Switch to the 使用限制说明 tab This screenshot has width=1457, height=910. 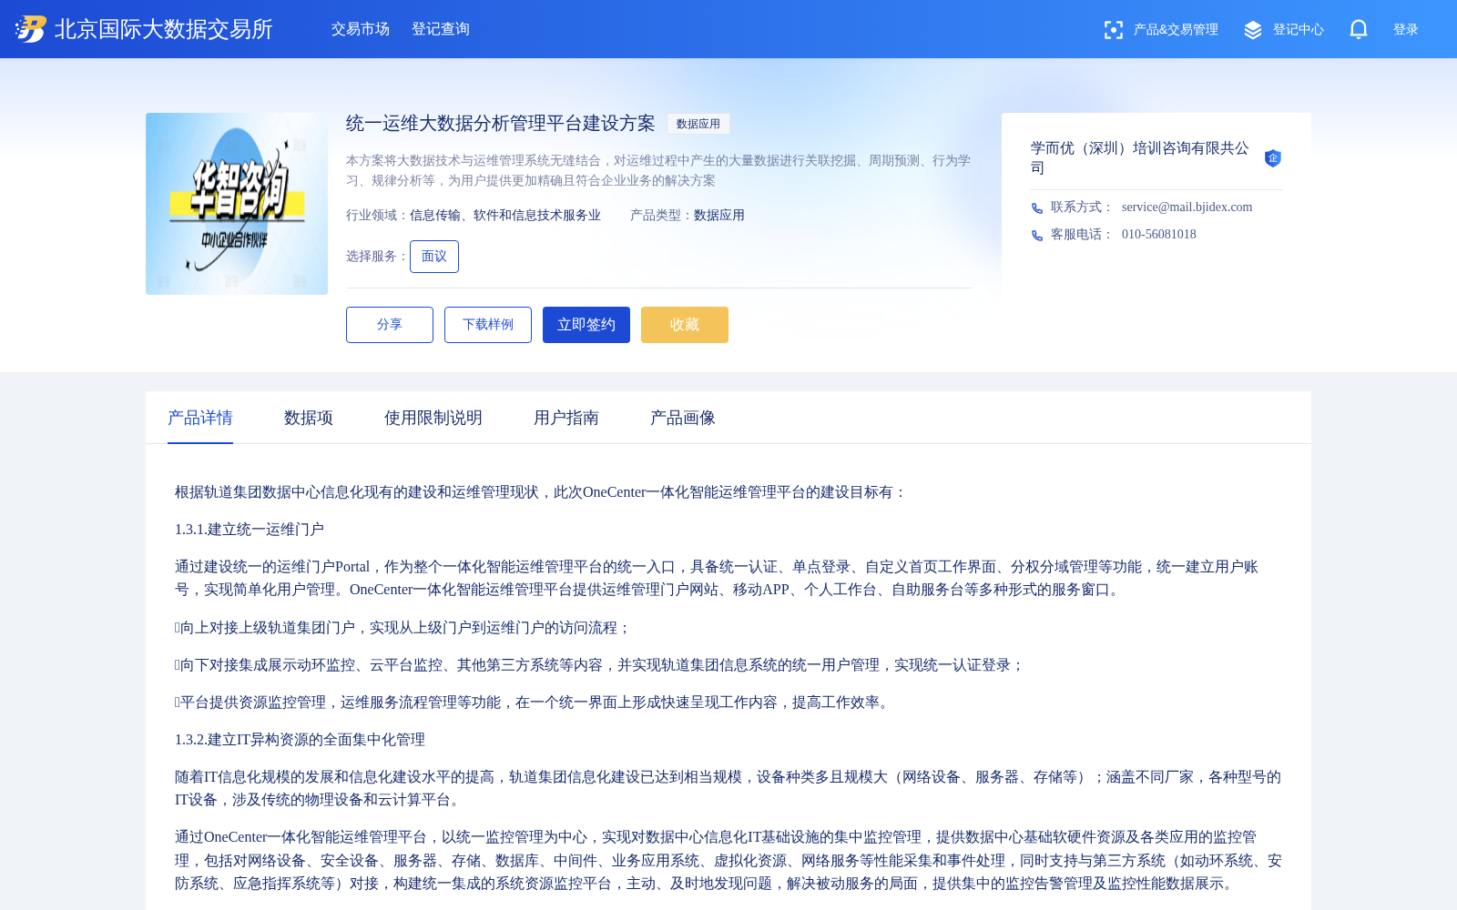coord(433,418)
